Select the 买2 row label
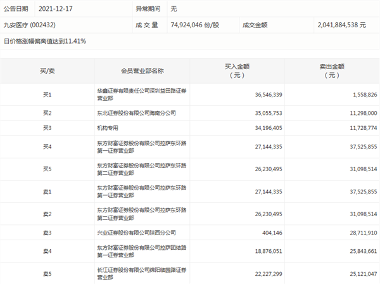This screenshot has height=284, width=380. 47,113
